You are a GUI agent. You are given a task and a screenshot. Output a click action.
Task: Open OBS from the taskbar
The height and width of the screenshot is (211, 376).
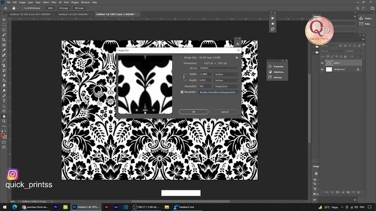click(x=146, y=207)
